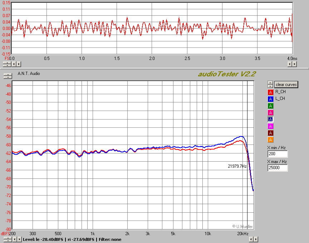The image size is (309, 243).
Task: Select the blue L_CH curve slot
Action: (270, 99)
